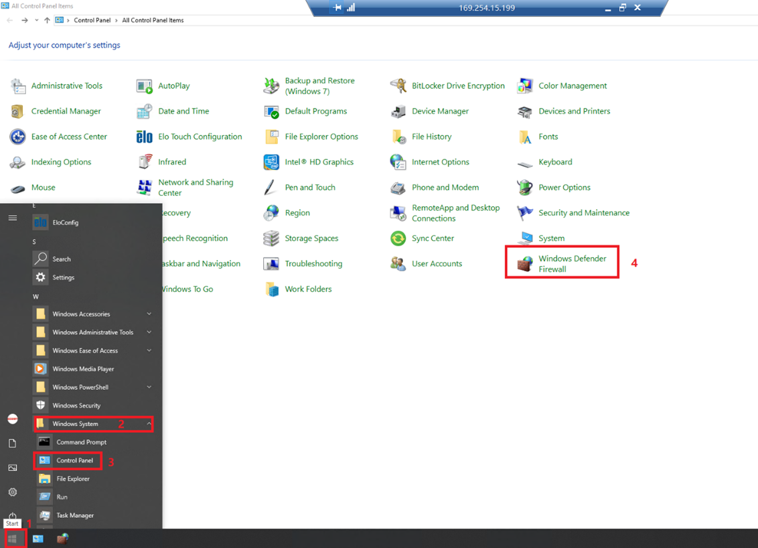Viewport: 758px width, 548px height.
Task: Click the Internet Options icon
Action: 398,162
